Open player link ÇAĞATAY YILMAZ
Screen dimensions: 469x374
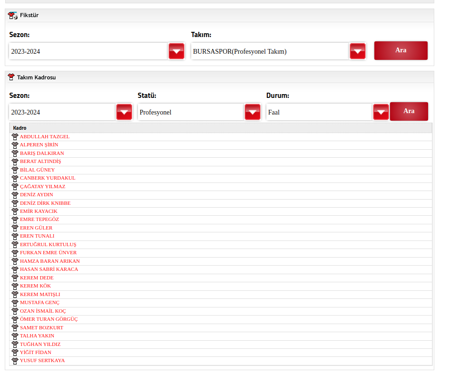[x=42, y=186]
